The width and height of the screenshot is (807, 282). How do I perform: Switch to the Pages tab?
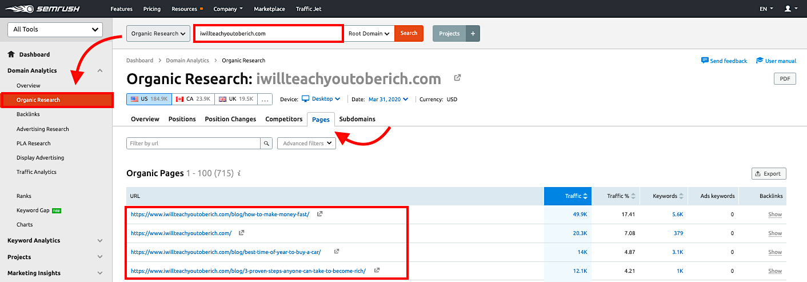click(x=321, y=119)
